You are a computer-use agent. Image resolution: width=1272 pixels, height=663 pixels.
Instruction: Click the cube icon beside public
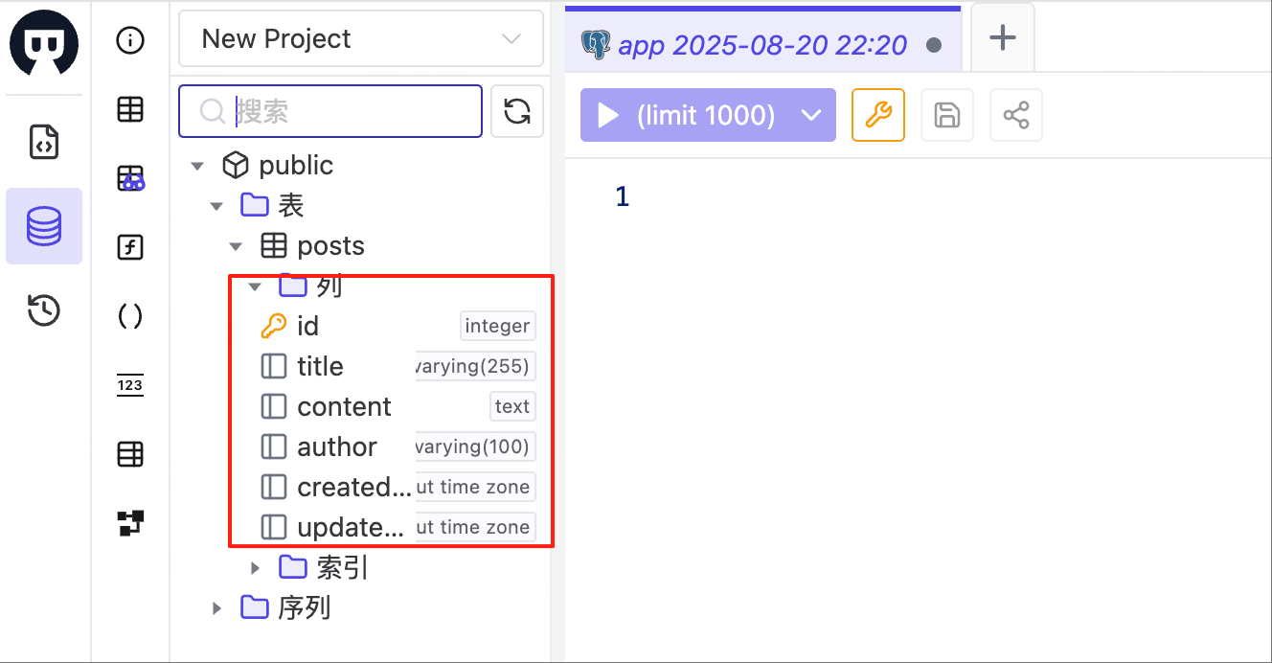tap(236, 166)
